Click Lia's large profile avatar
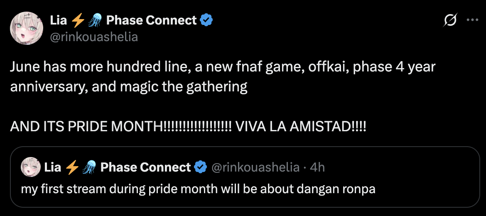The height and width of the screenshot is (216, 486). point(27,28)
